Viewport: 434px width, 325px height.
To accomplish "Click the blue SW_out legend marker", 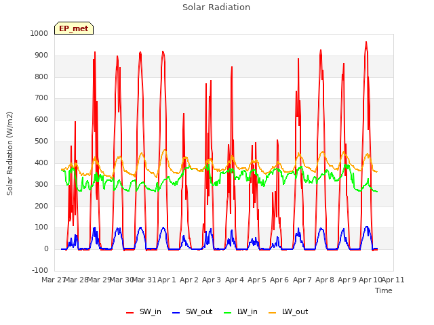I will (176, 313).
